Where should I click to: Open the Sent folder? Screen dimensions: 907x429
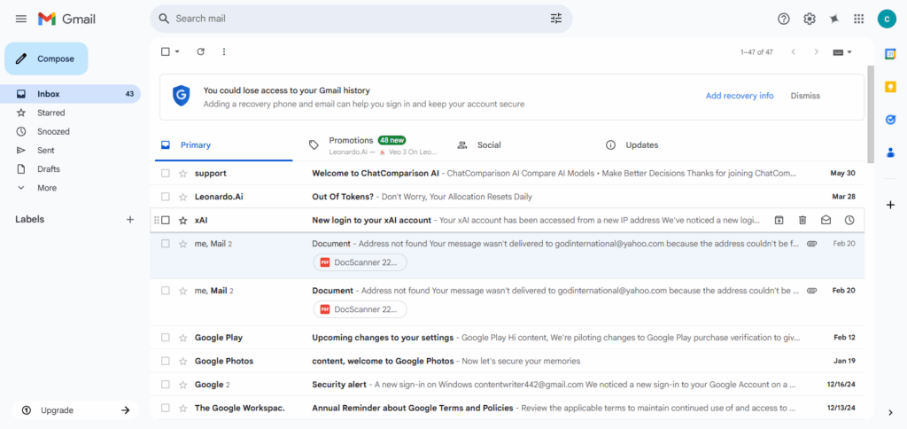coord(46,151)
